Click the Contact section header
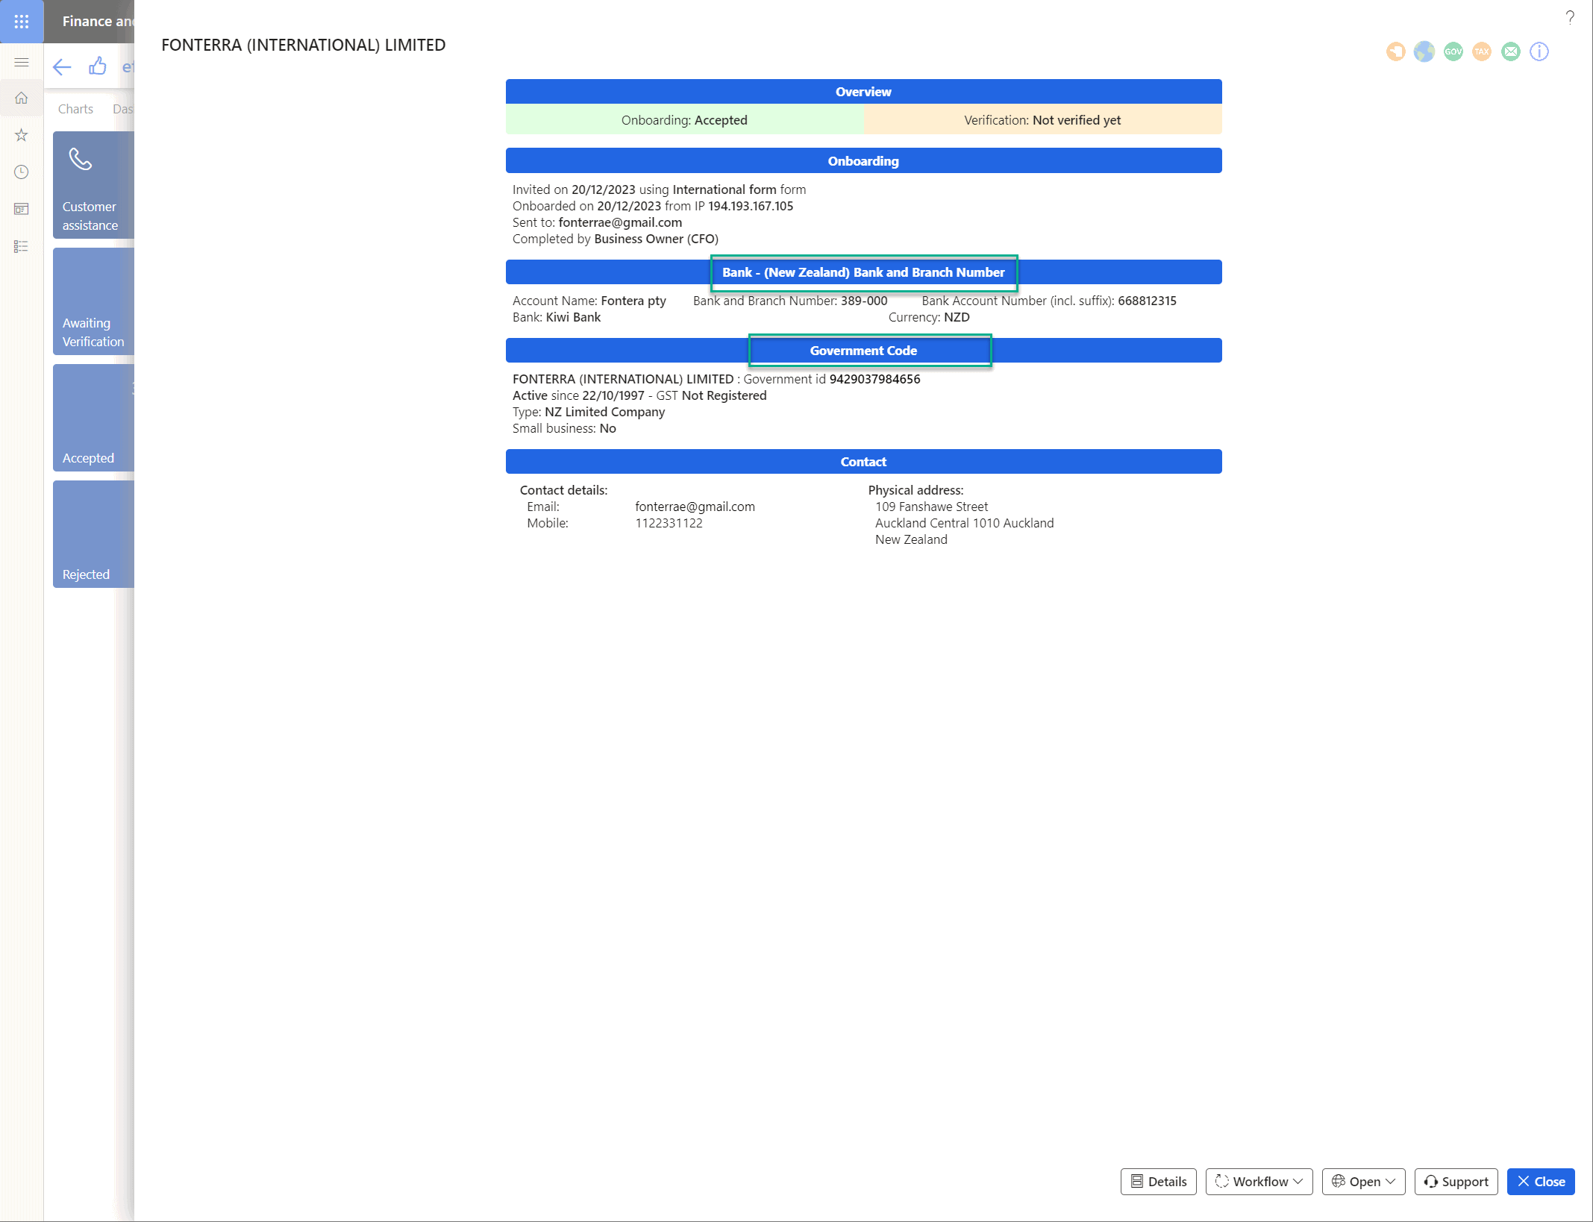This screenshot has width=1593, height=1222. [x=864, y=462]
